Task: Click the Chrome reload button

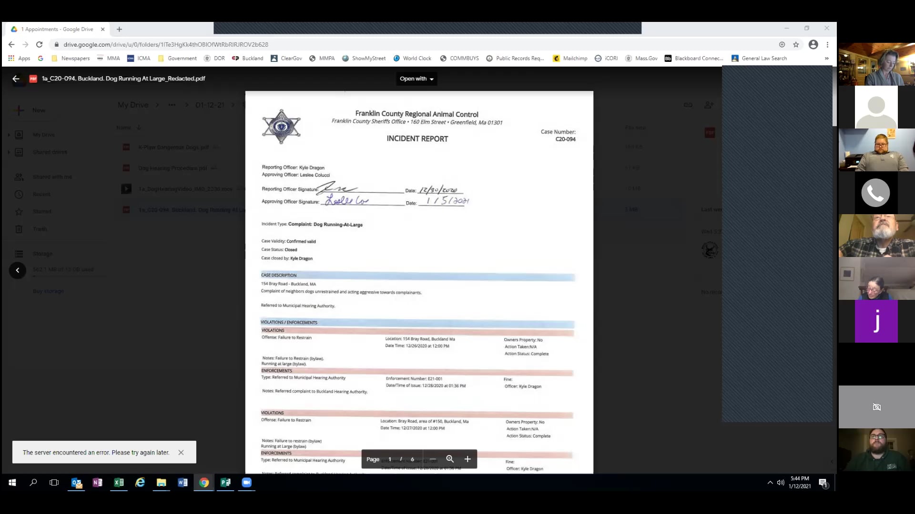Action: pos(40,44)
